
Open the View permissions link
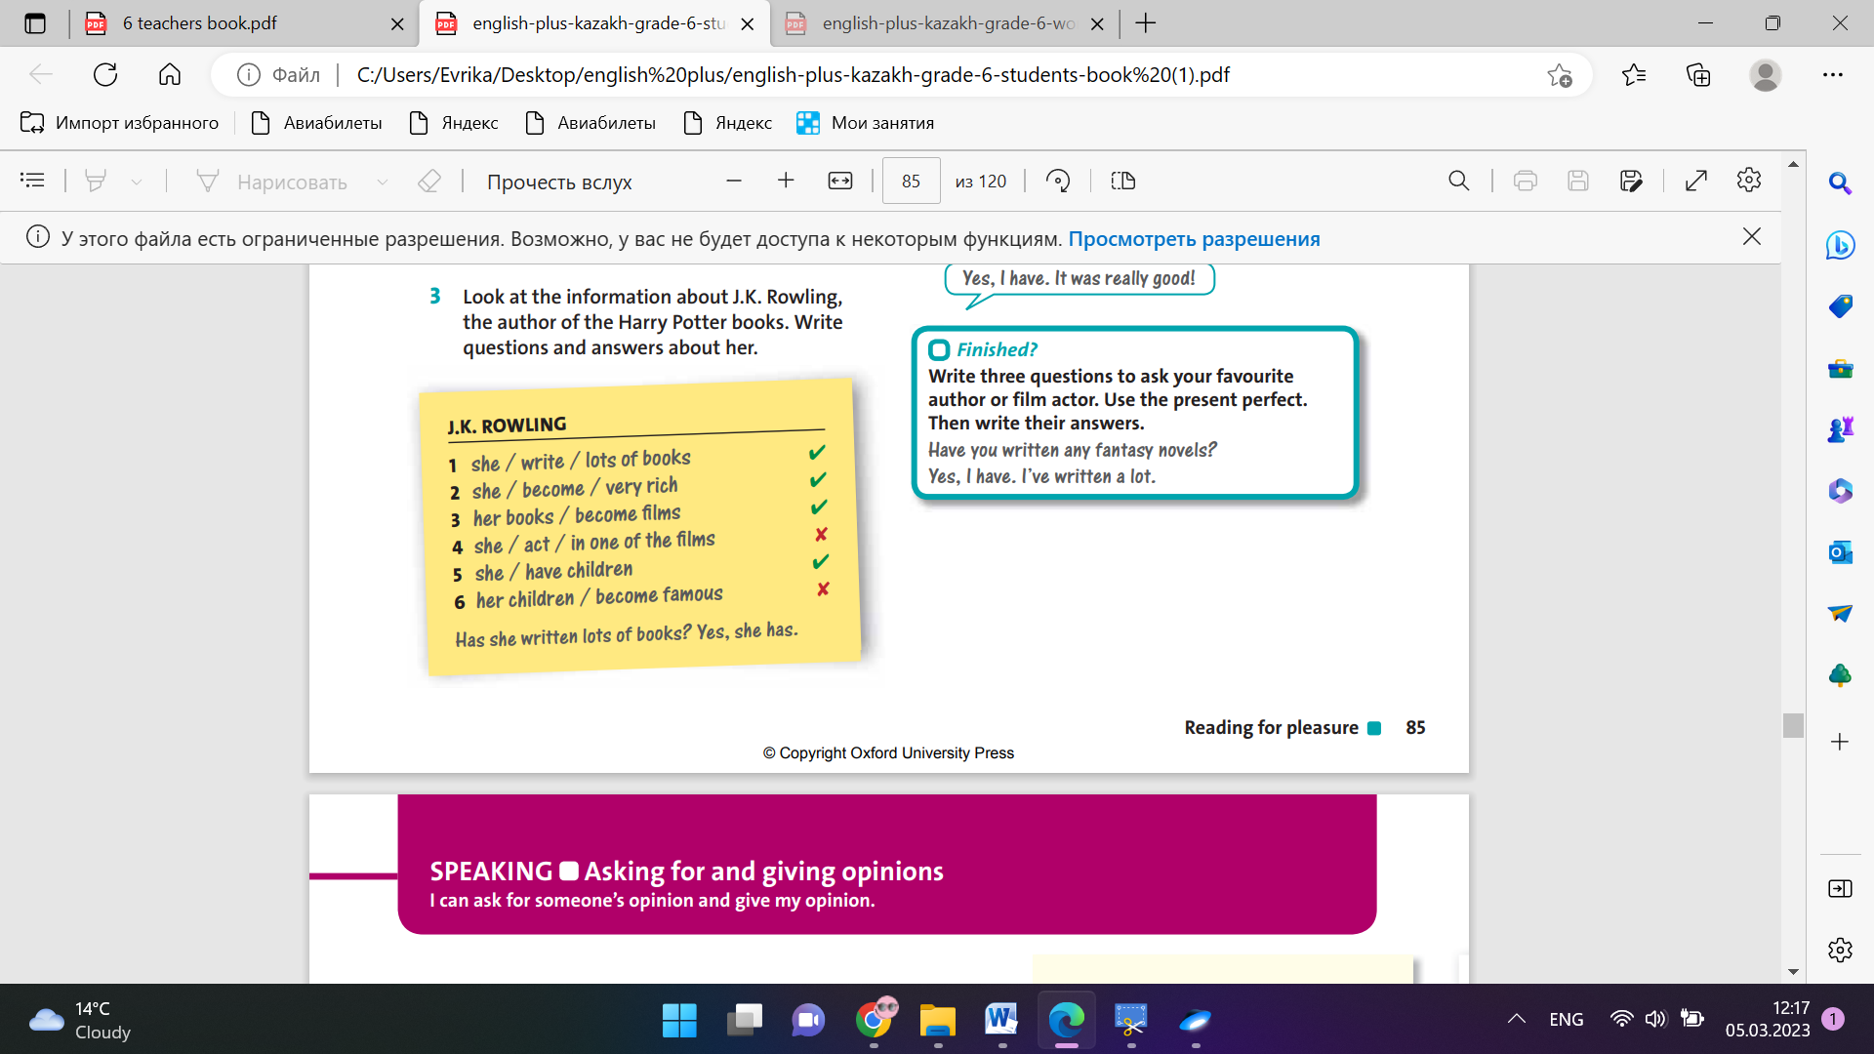[1194, 239]
